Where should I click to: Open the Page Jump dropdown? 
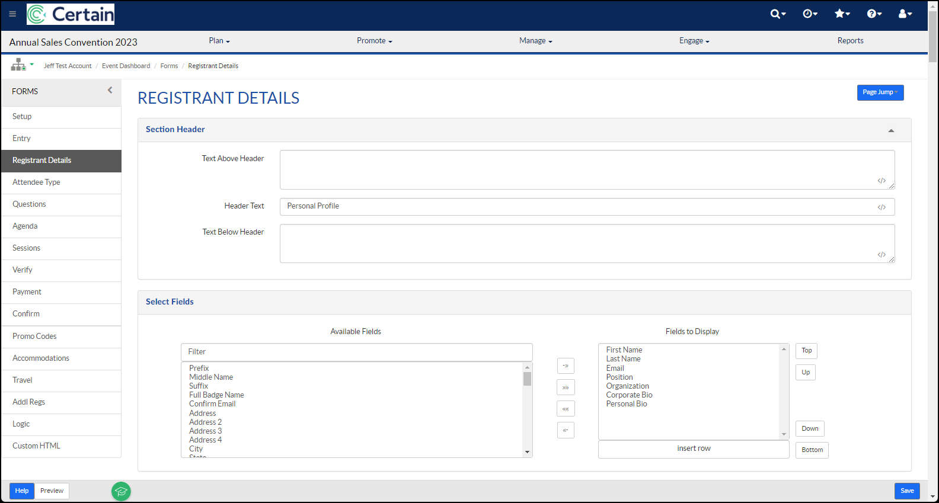coord(880,92)
